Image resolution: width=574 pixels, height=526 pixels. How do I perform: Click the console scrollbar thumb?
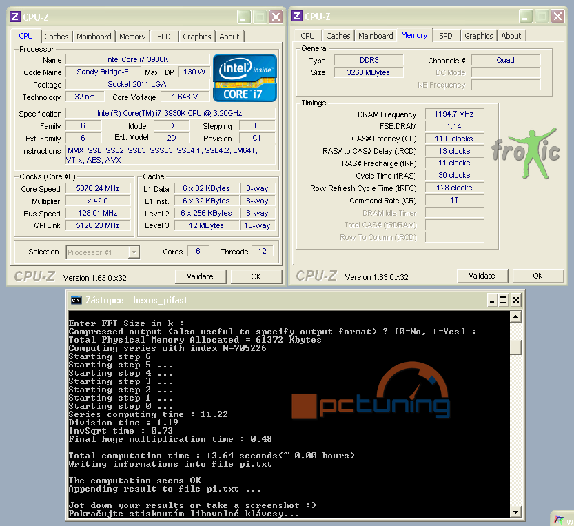point(515,347)
